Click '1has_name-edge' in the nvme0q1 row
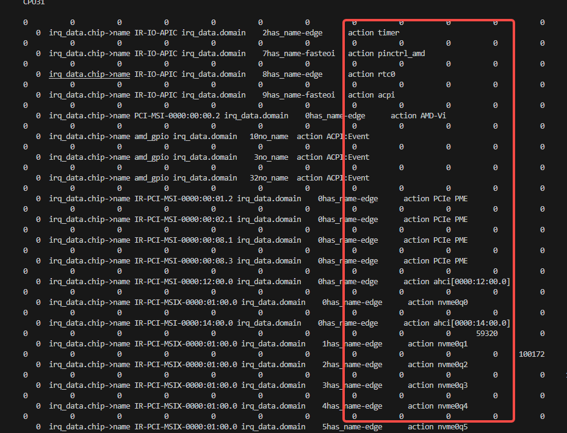Viewport: 567px width, 433px height. (x=352, y=344)
